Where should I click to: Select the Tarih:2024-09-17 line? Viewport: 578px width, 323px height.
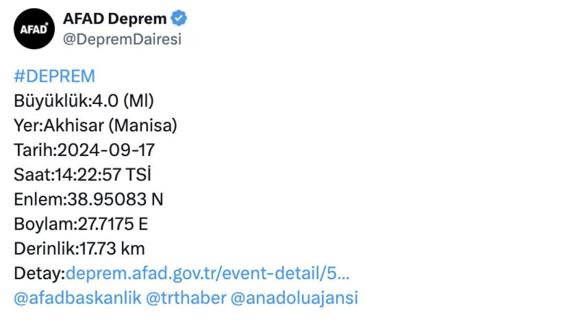coord(84,150)
